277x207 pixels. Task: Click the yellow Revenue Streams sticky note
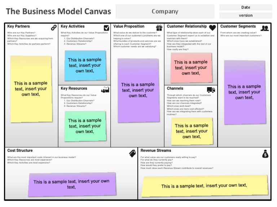[x=204, y=186]
